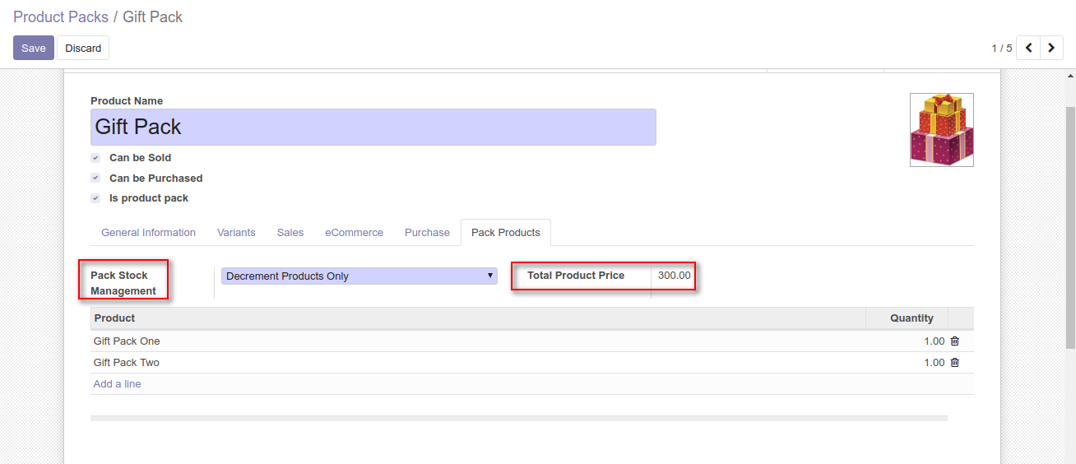Select the Sales tab
The height and width of the screenshot is (464, 1076).
[290, 233]
